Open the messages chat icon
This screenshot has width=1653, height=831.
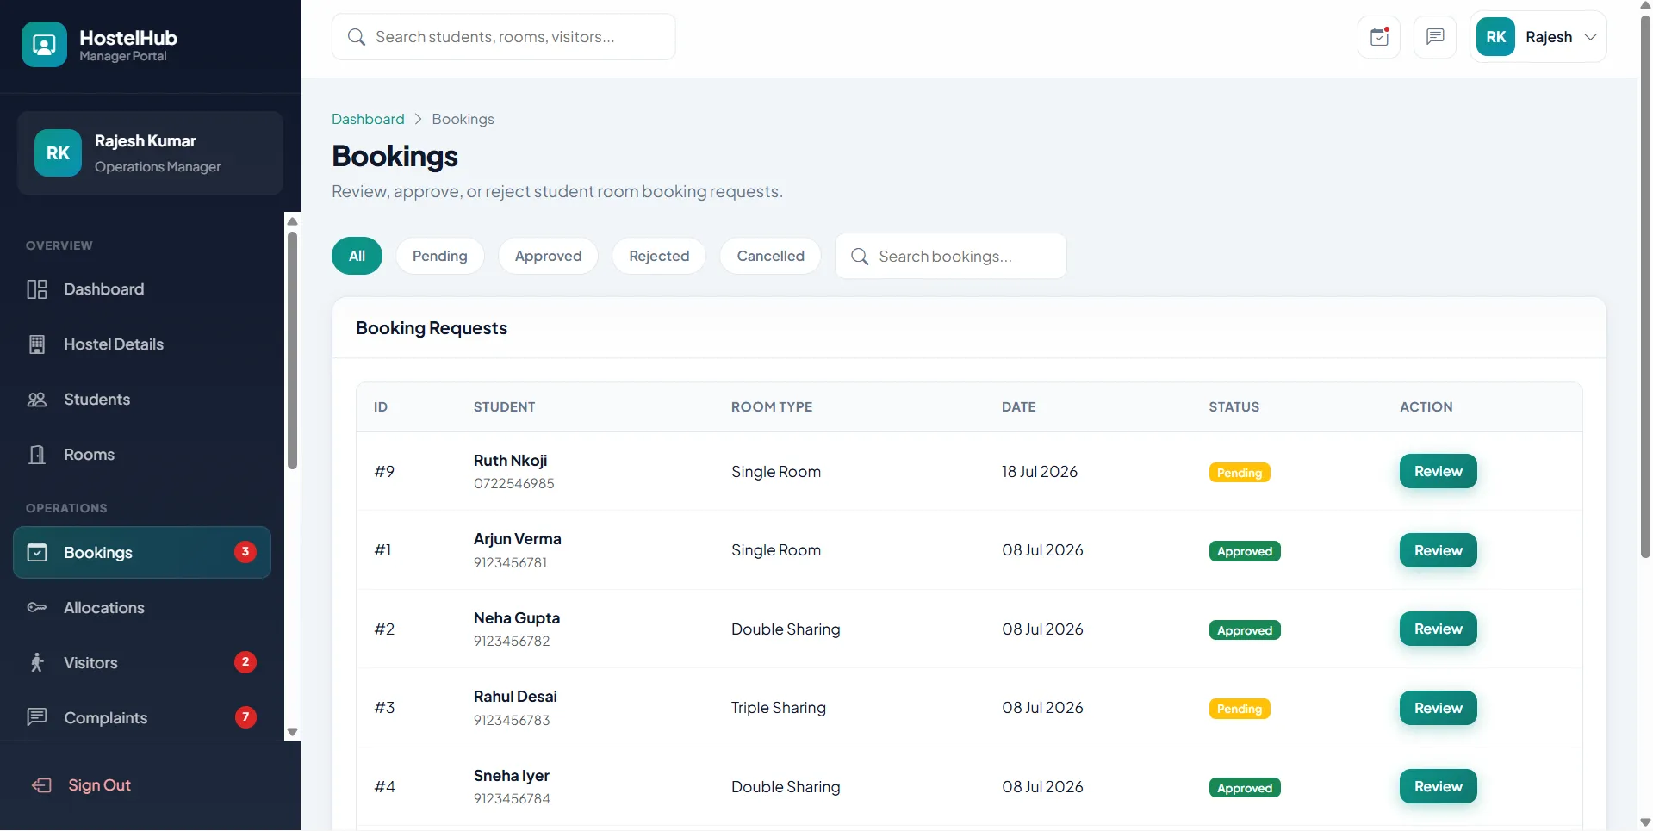(x=1435, y=37)
